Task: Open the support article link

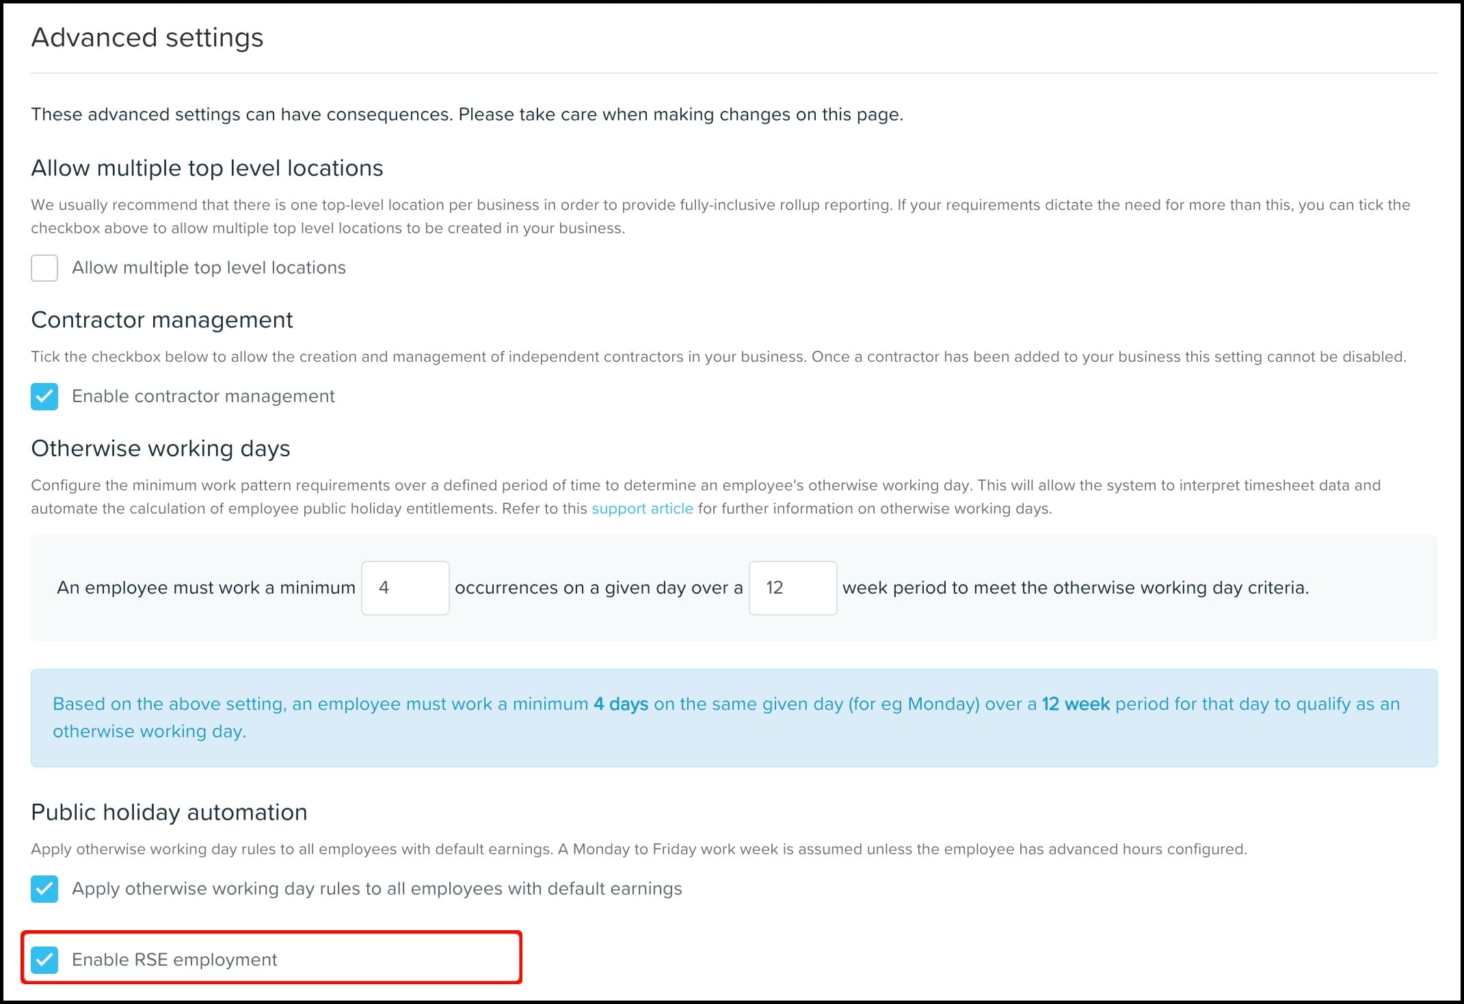Action: click(642, 508)
